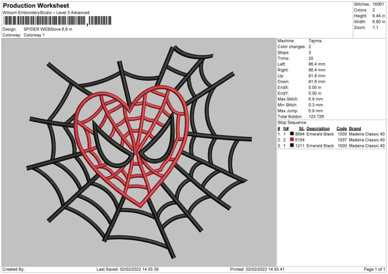Click the 'Colors:' label in the header
The height and width of the screenshot is (274, 388).
(360, 10)
